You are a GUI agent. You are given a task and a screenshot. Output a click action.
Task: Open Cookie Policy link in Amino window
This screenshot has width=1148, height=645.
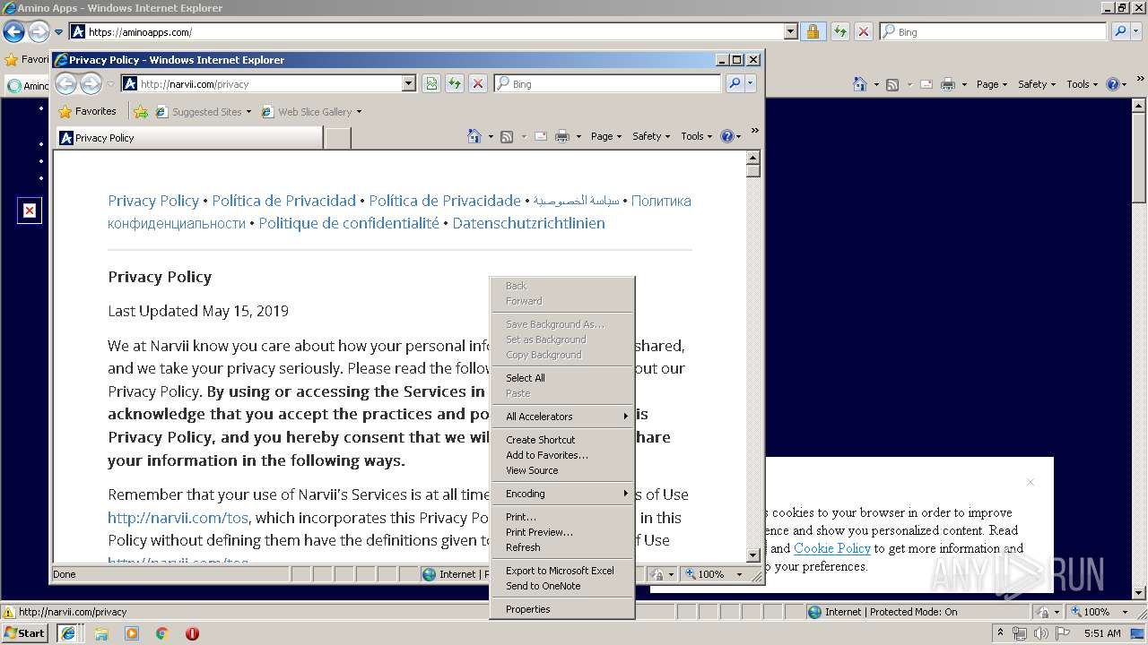(x=832, y=548)
